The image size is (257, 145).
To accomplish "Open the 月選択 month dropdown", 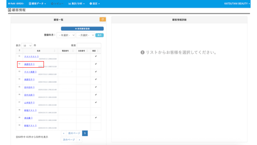I will pos(85,35).
